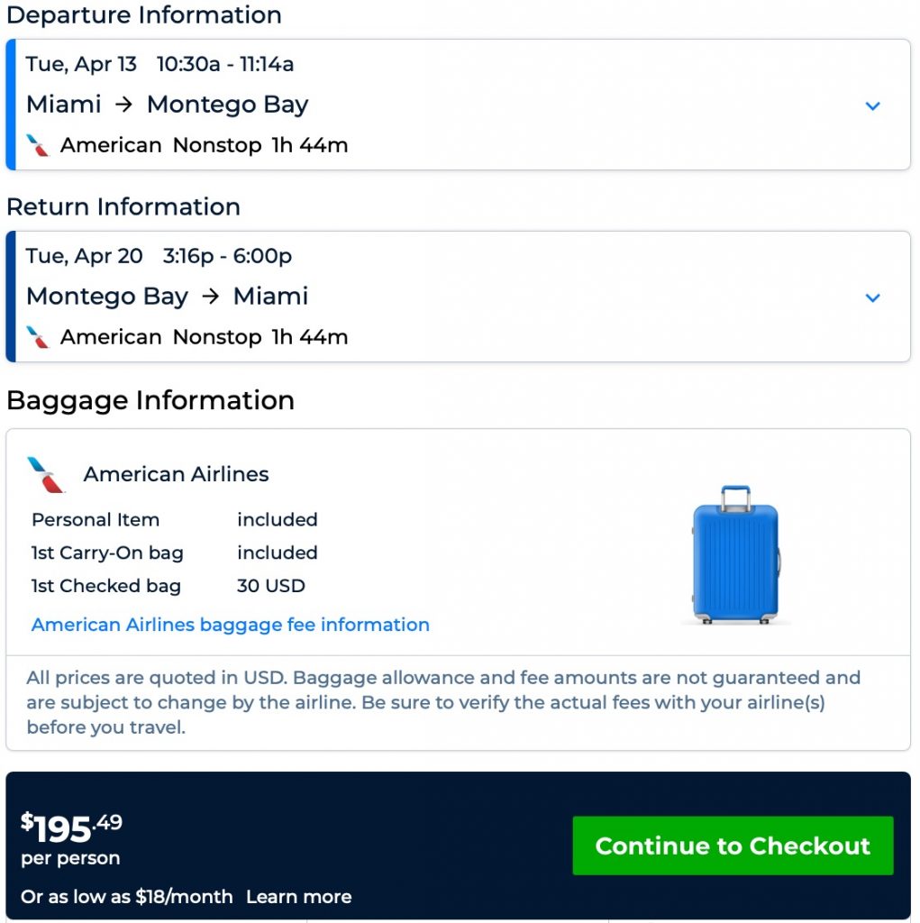Click the Baggage Information heading
The image size is (920, 923).
click(150, 400)
